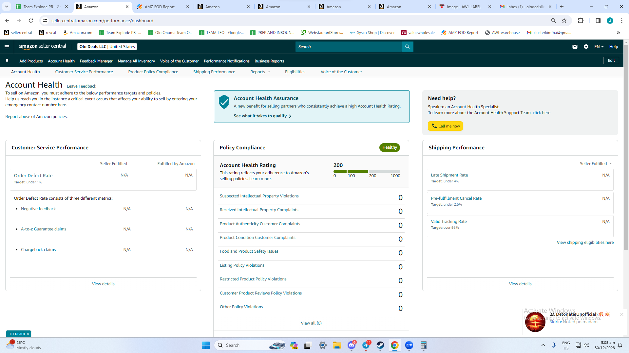Open Manage All Inventory in the nav bar
Image resolution: width=629 pixels, height=353 pixels.
coord(136,61)
